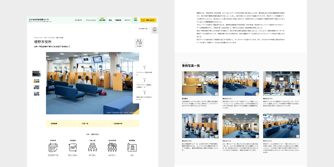Select the fourth slider thumbnail

coord(36,94)
